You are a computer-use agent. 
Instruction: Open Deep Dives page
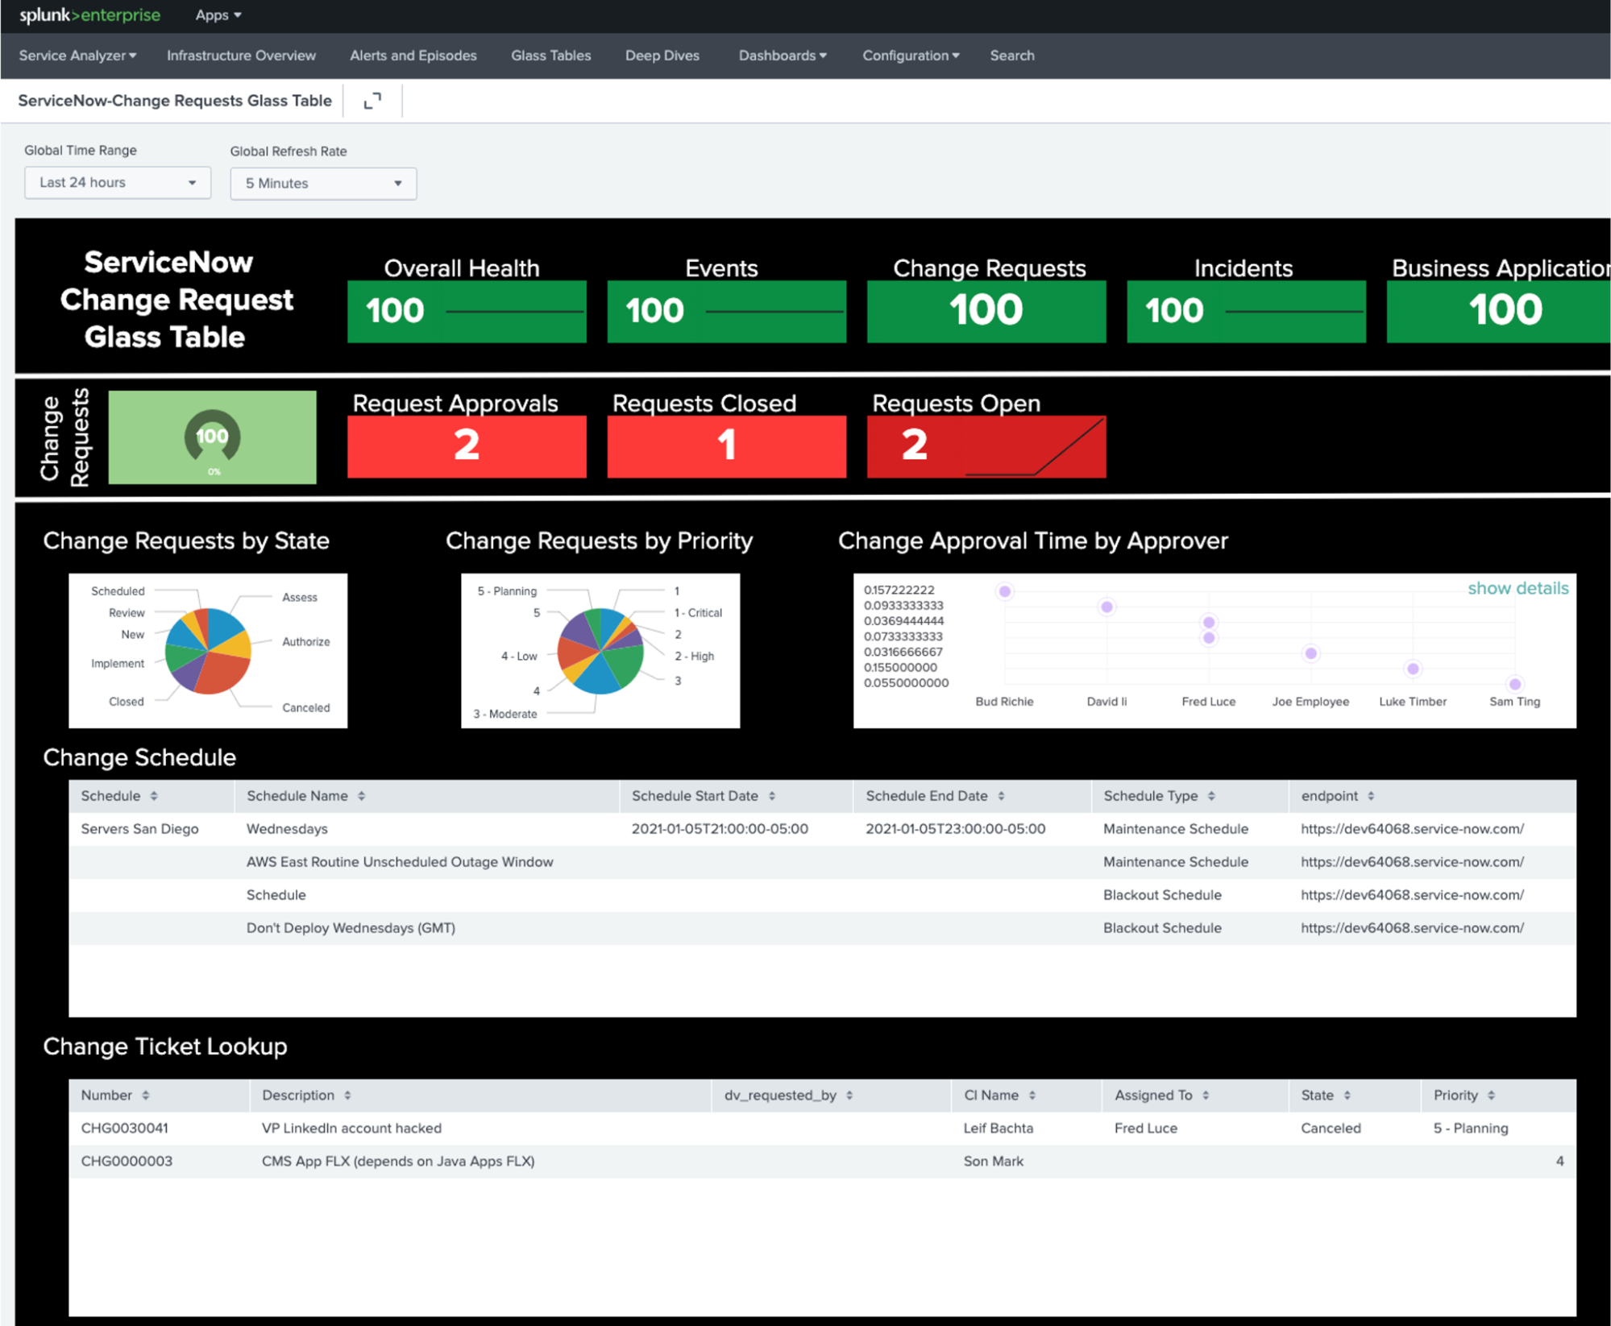pos(662,56)
